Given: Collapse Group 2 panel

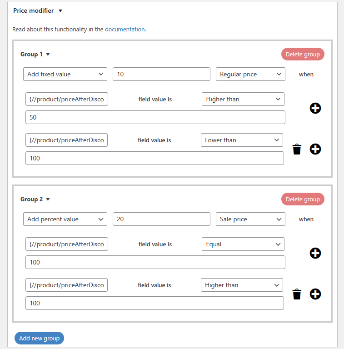Looking at the screenshot, I should [48, 199].
